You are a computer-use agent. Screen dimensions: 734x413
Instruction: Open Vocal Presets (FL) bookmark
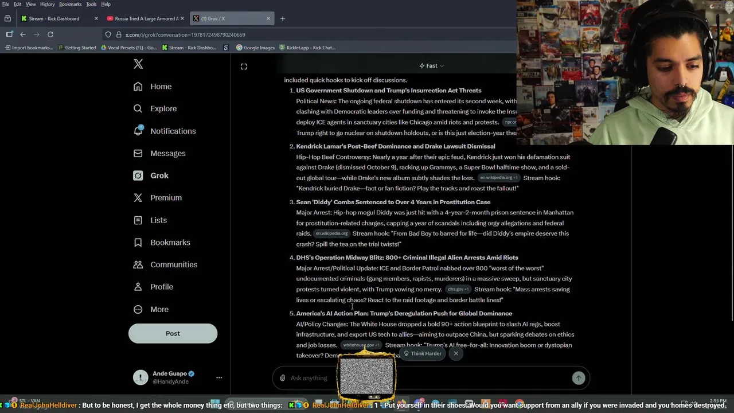128,48
